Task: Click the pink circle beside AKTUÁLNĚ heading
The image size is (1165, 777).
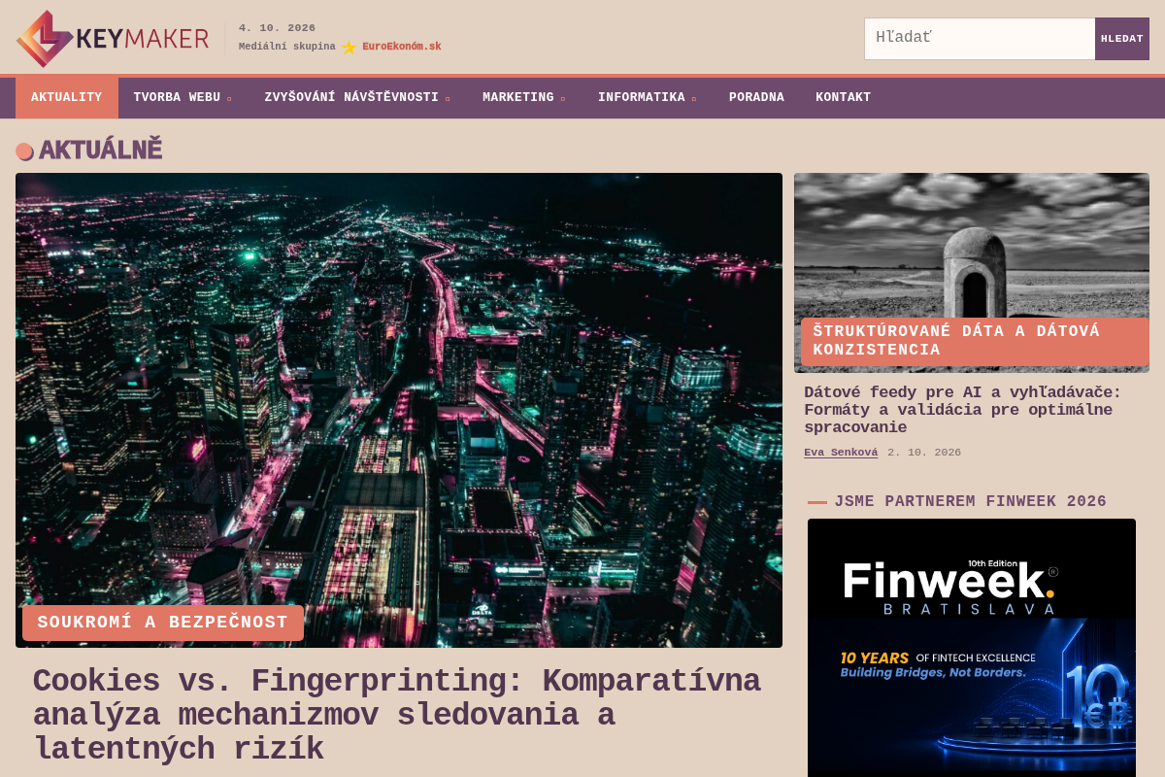Action: (24, 151)
